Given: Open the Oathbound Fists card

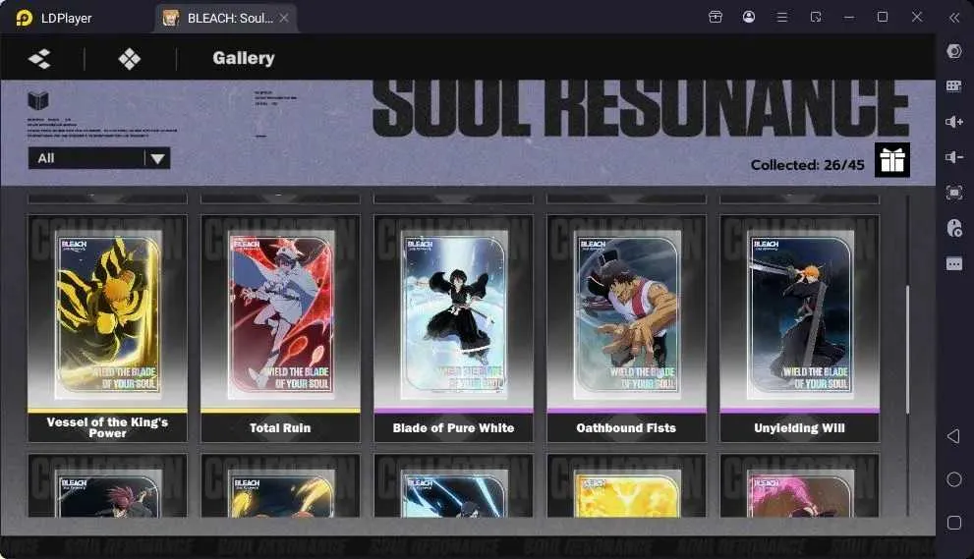Looking at the screenshot, I should click(x=626, y=328).
